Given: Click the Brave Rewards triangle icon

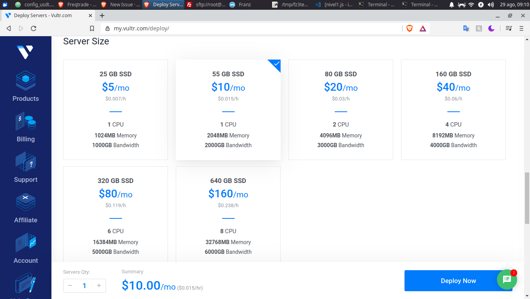Looking at the screenshot, I should (x=423, y=28).
